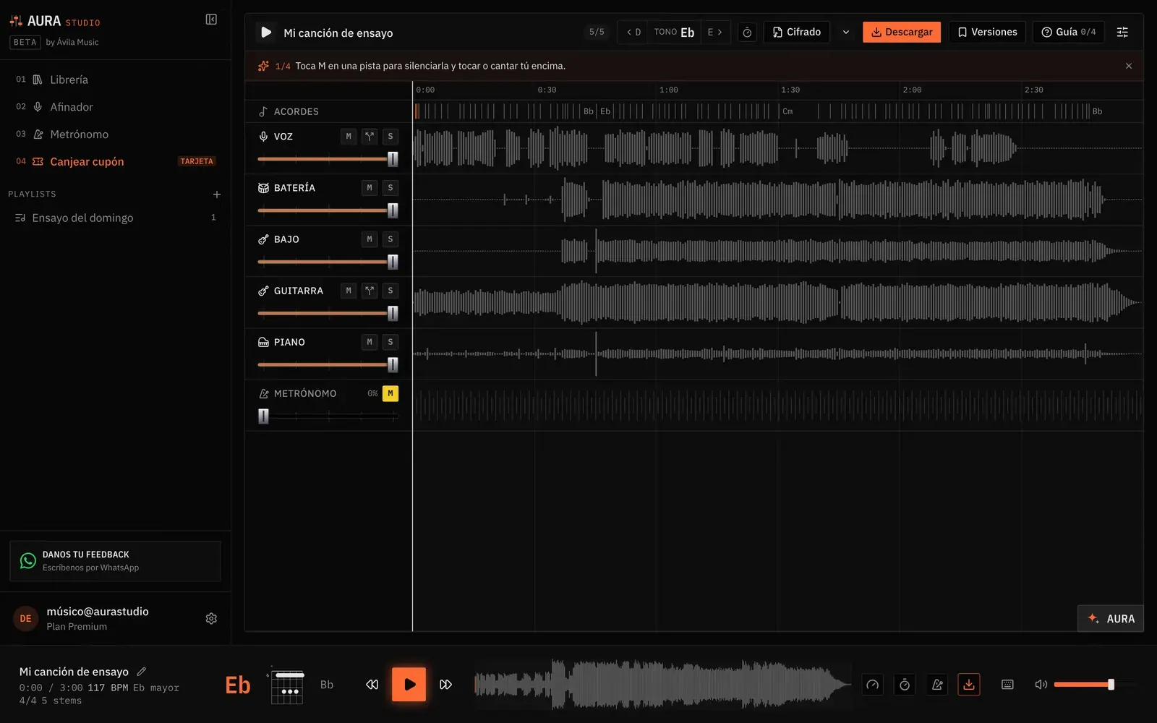Image resolution: width=1157 pixels, height=723 pixels.
Task: Click the ACORDES note icon
Action: tap(263, 111)
